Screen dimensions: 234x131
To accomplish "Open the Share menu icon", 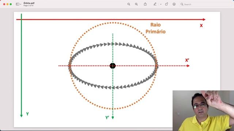I will click(145, 4).
